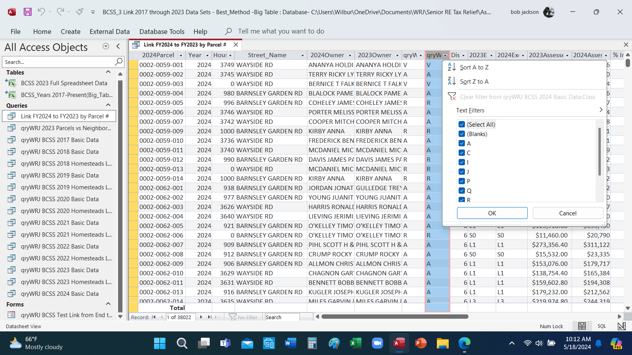The width and height of the screenshot is (632, 355).
Task: Open PowerPoint from the taskbar
Action: click(x=421, y=344)
